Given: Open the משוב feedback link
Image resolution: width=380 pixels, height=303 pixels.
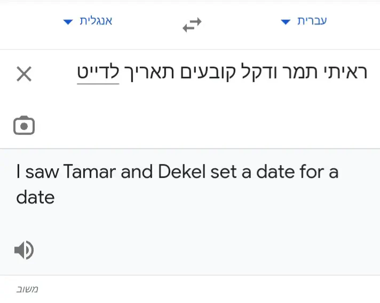Looking at the screenshot, I should [27, 289].
